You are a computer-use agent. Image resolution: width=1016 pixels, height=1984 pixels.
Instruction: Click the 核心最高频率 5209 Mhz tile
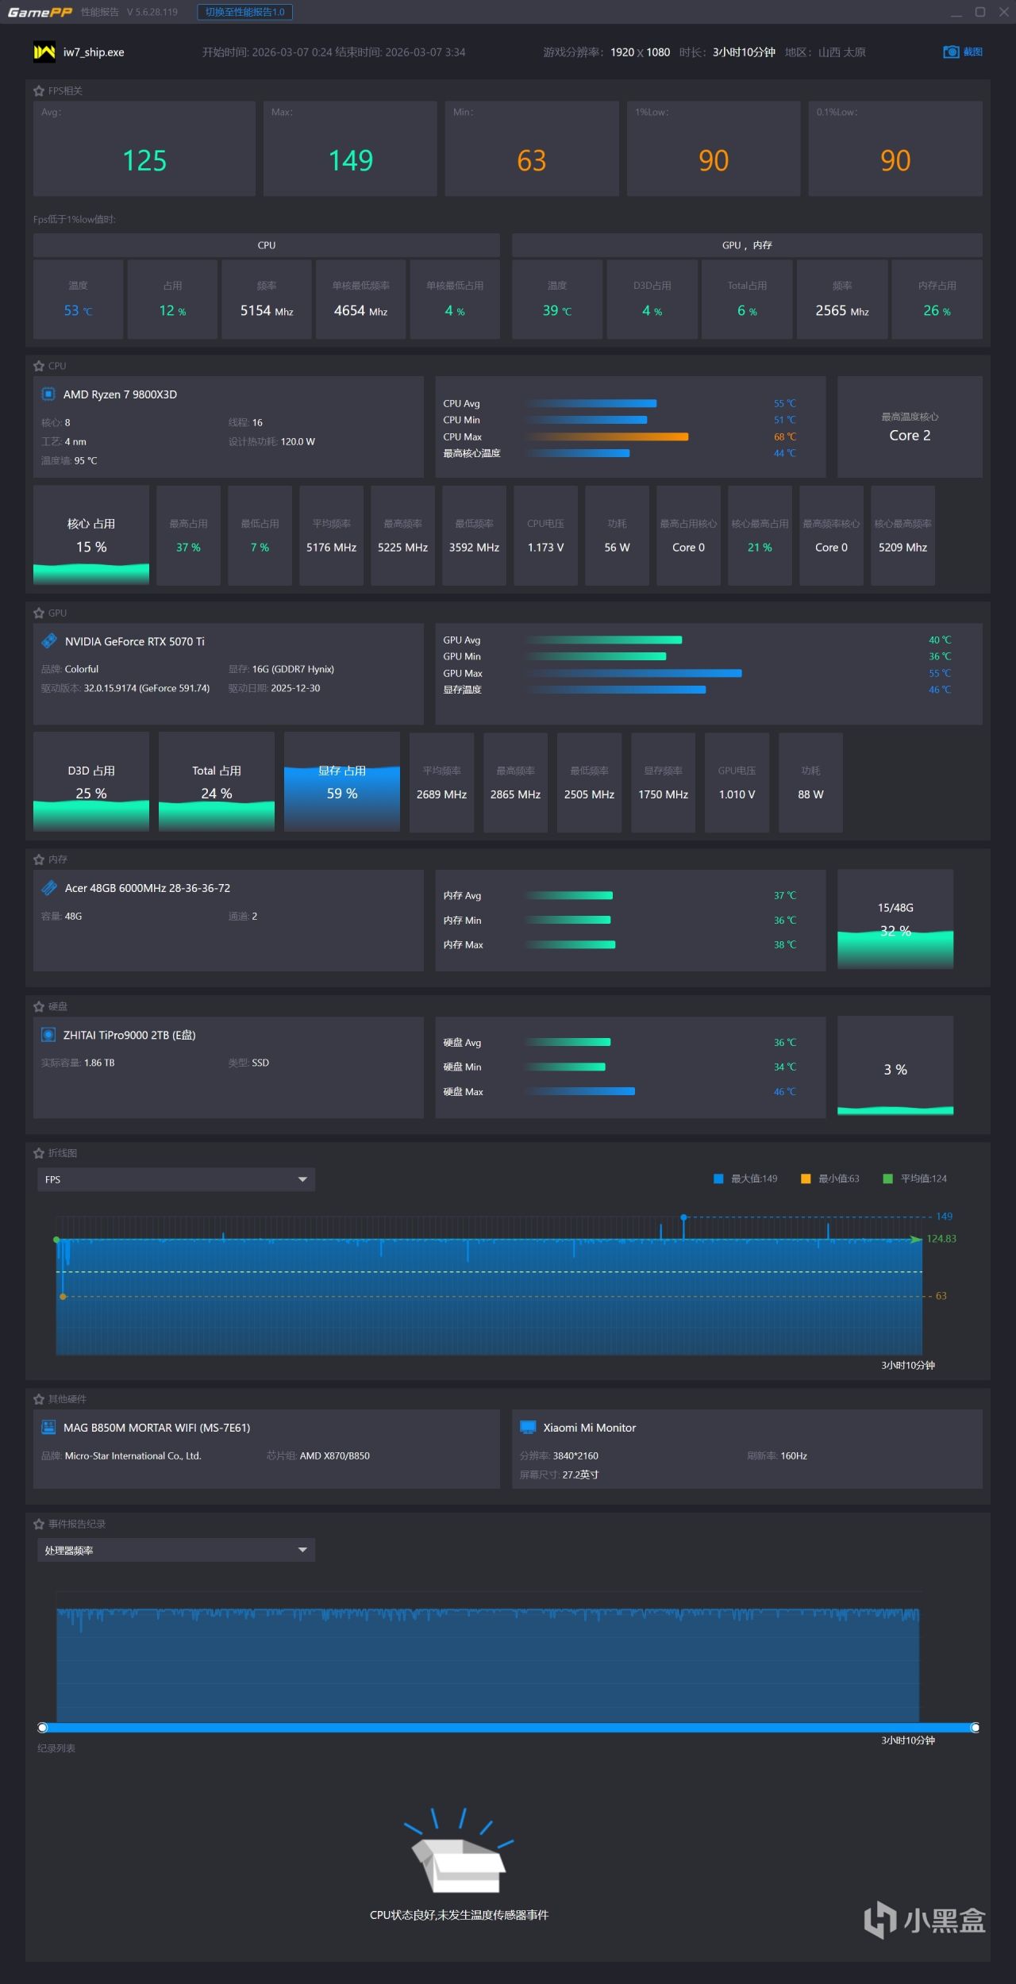click(x=902, y=536)
